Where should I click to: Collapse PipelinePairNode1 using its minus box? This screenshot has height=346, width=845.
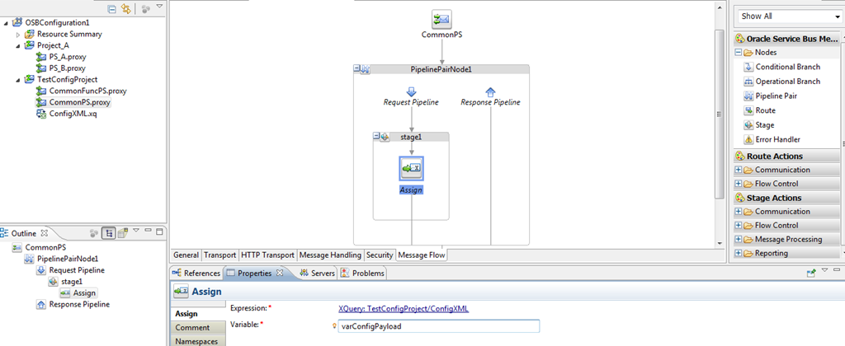click(357, 70)
